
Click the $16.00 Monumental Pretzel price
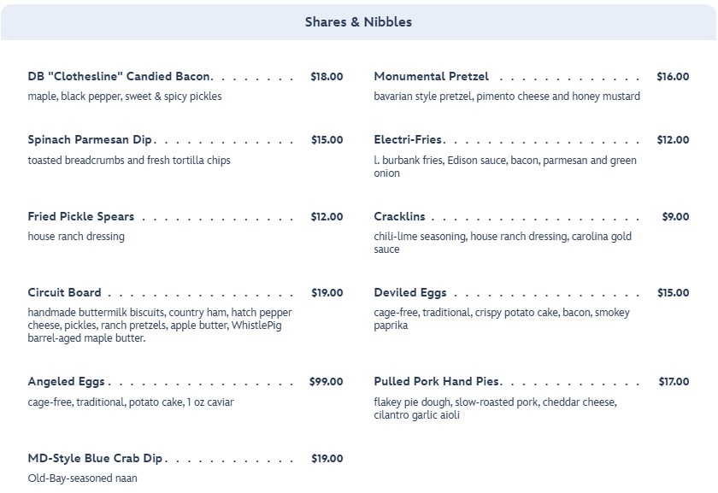pyautogui.click(x=673, y=77)
